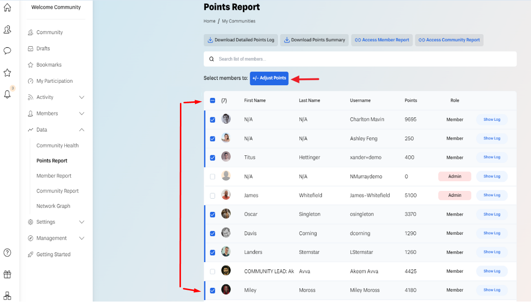The height and width of the screenshot is (302, 531).
Task: Click Ashley Feng's avatar
Action: pyautogui.click(x=226, y=138)
